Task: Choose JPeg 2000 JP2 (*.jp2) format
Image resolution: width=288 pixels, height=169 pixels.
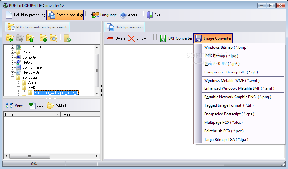Action: [243, 64]
